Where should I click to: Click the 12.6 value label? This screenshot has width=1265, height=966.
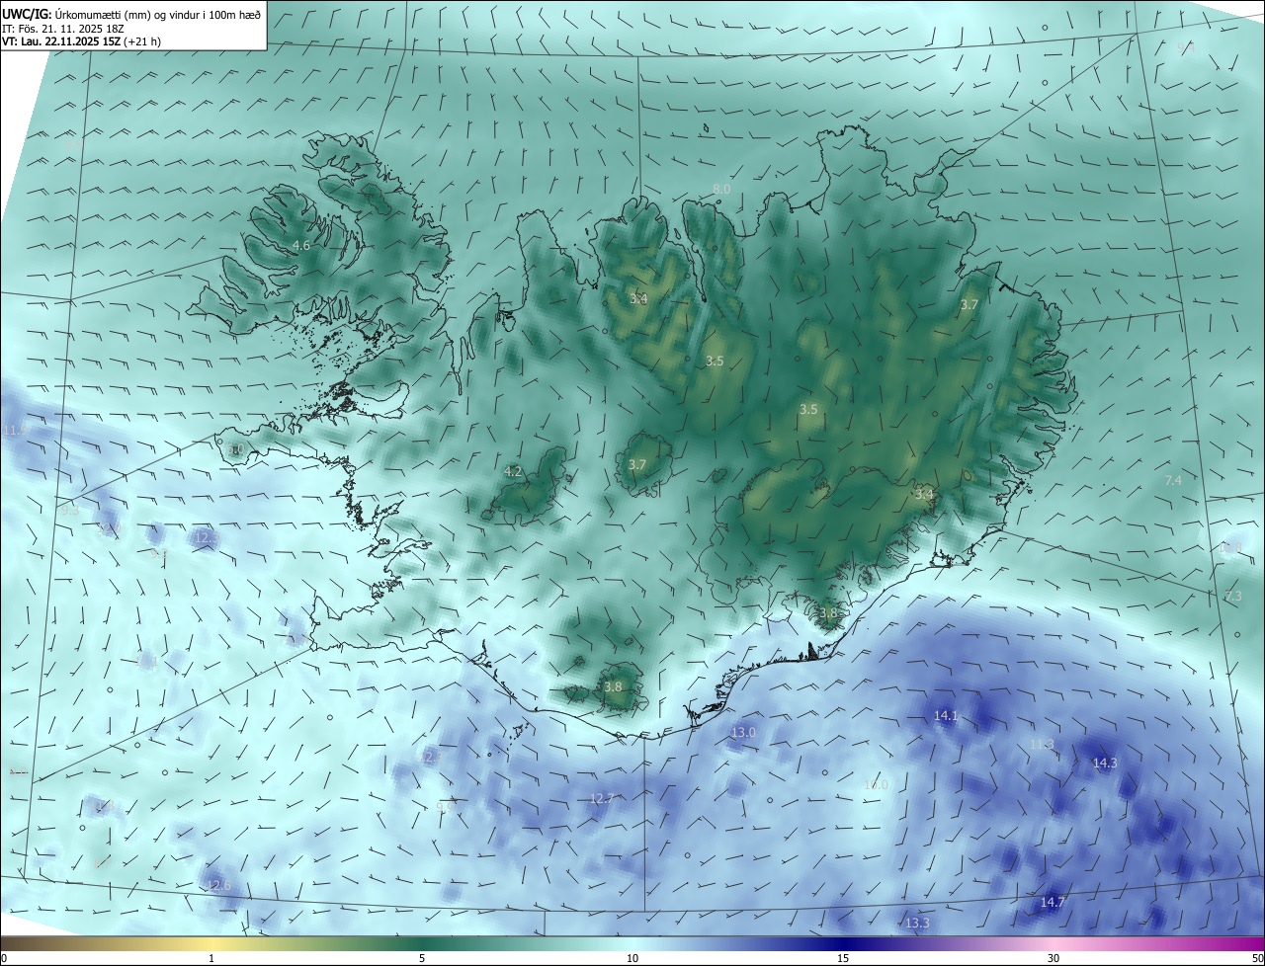(x=217, y=885)
